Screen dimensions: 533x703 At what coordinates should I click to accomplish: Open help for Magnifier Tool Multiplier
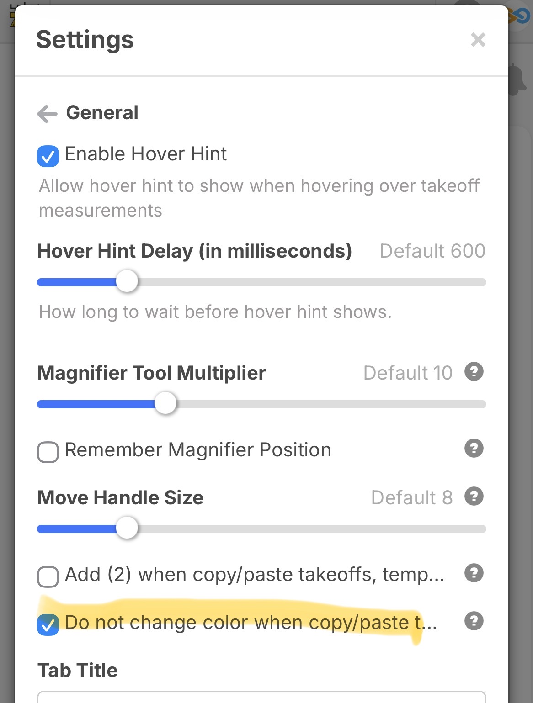tap(474, 372)
